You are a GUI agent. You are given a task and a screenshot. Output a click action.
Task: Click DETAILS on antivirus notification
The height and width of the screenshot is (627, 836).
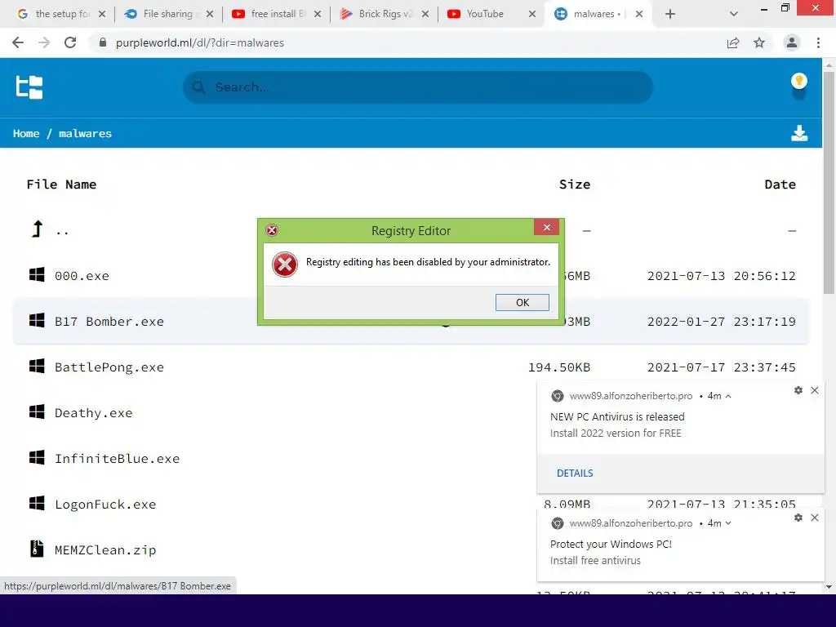pos(575,473)
